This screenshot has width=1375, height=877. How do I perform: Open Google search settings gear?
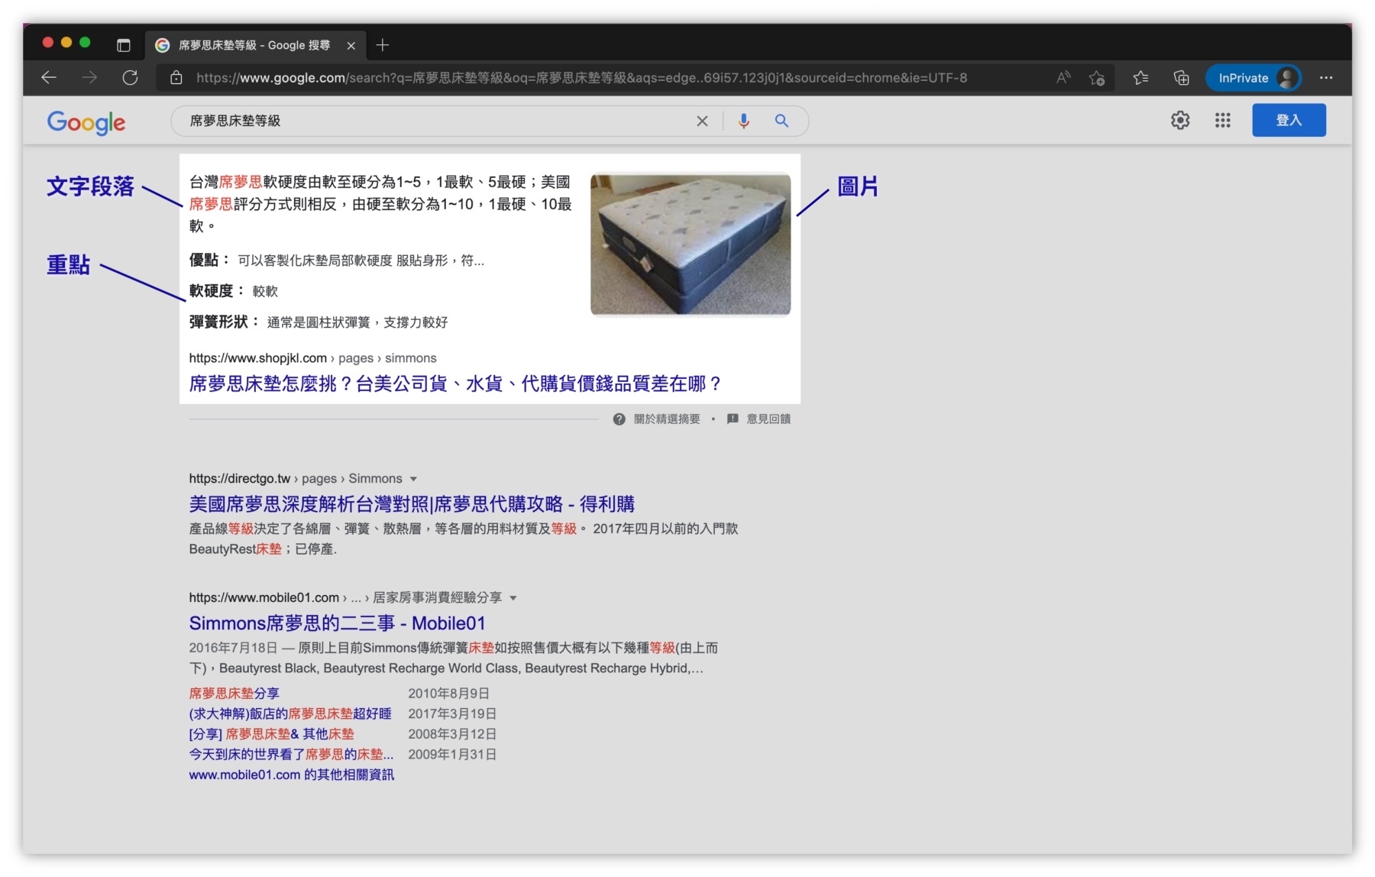pyautogui.click(x=1180, y=121)
